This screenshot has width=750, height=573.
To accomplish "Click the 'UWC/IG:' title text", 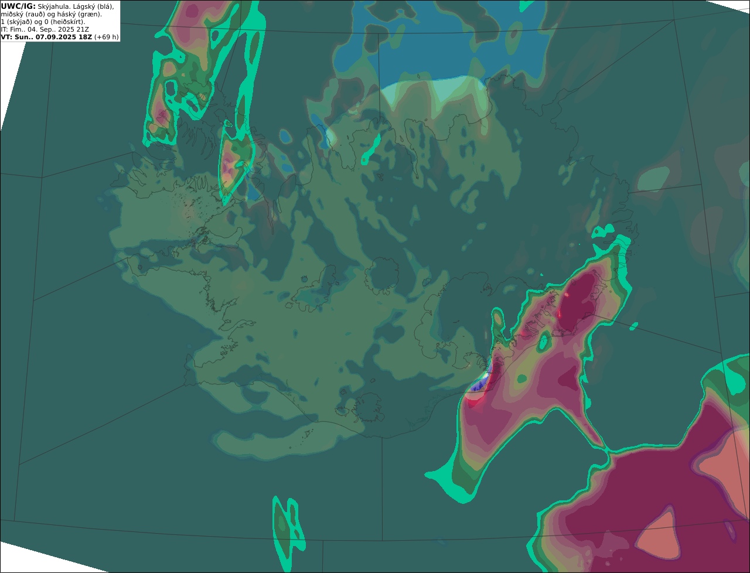I will coord(18,6).
